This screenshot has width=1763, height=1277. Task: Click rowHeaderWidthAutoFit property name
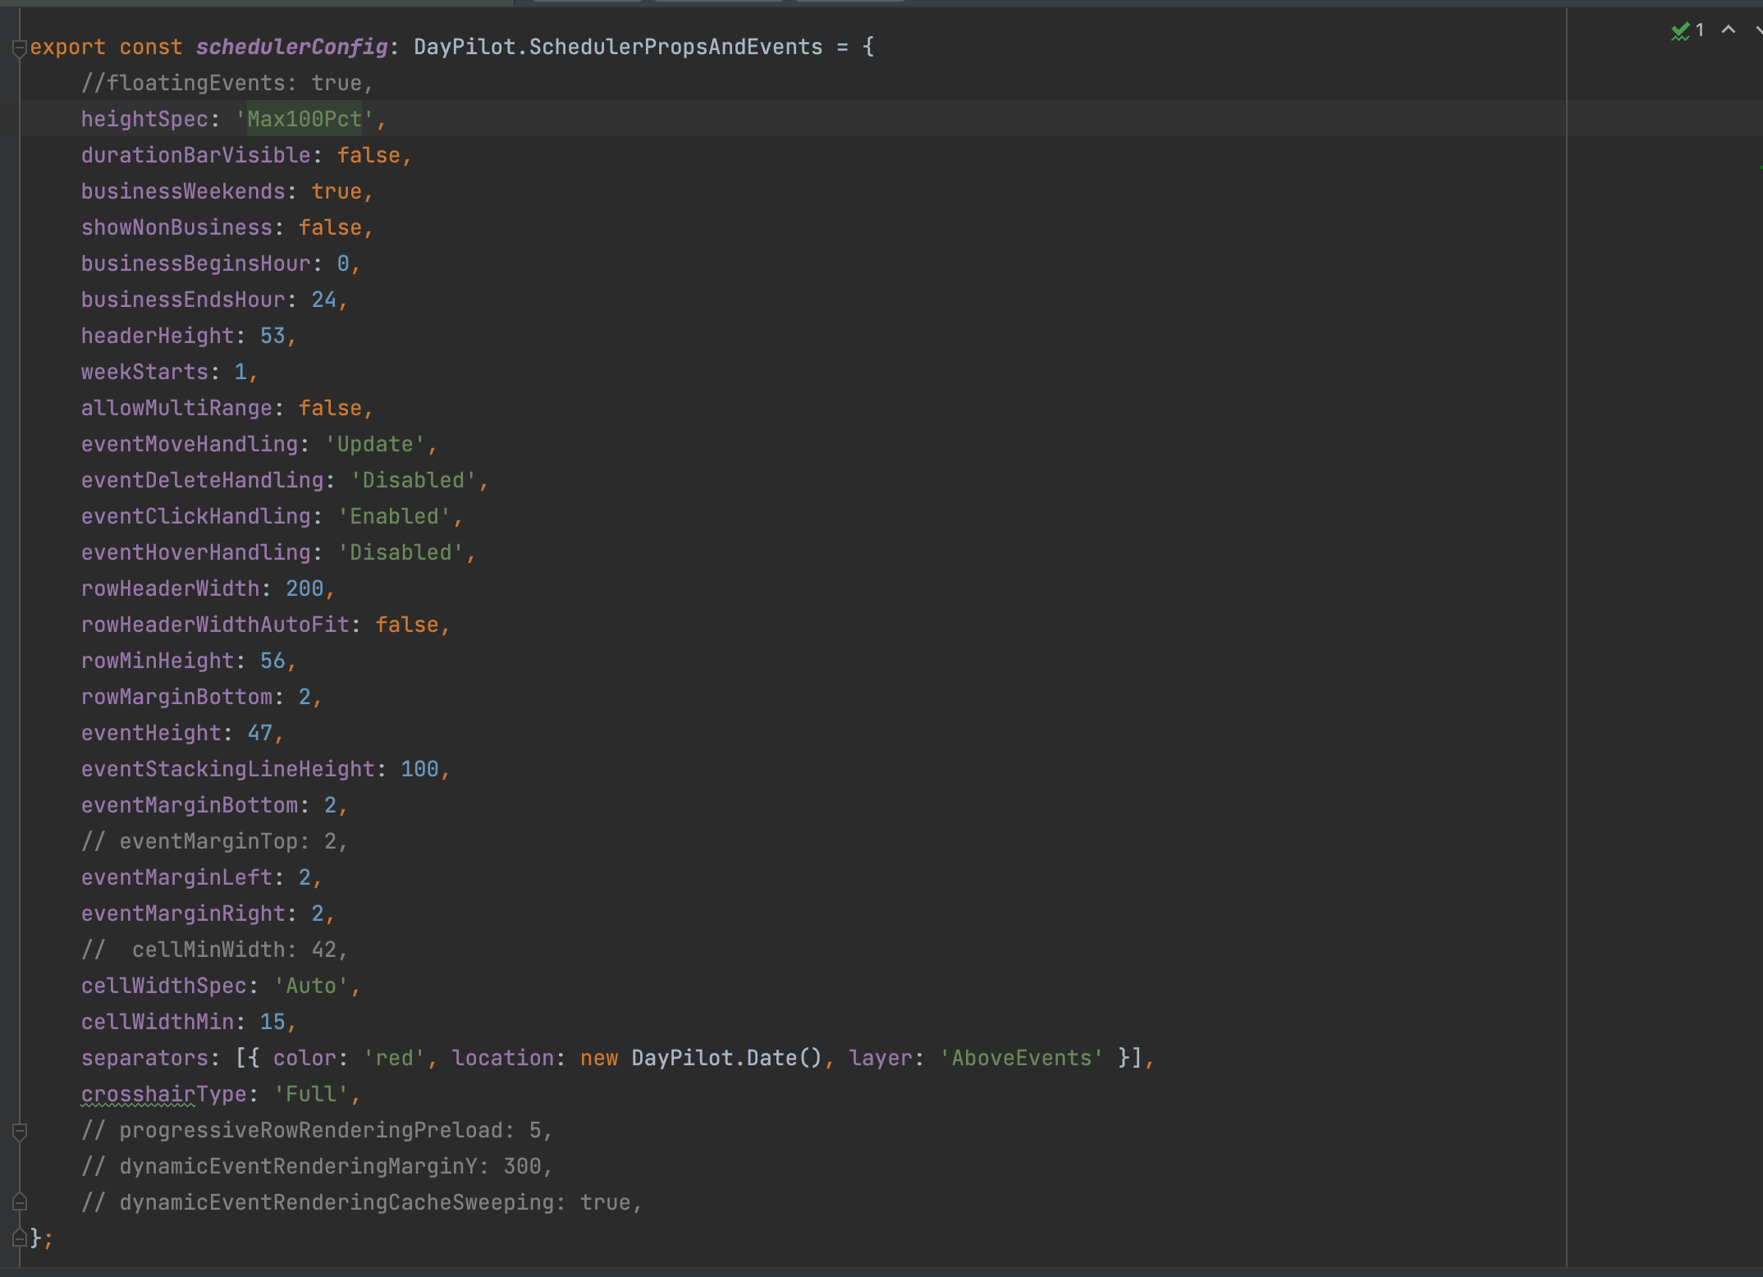tap(215, 625)
